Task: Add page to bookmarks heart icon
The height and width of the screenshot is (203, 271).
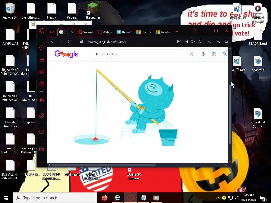Action: 200,41
